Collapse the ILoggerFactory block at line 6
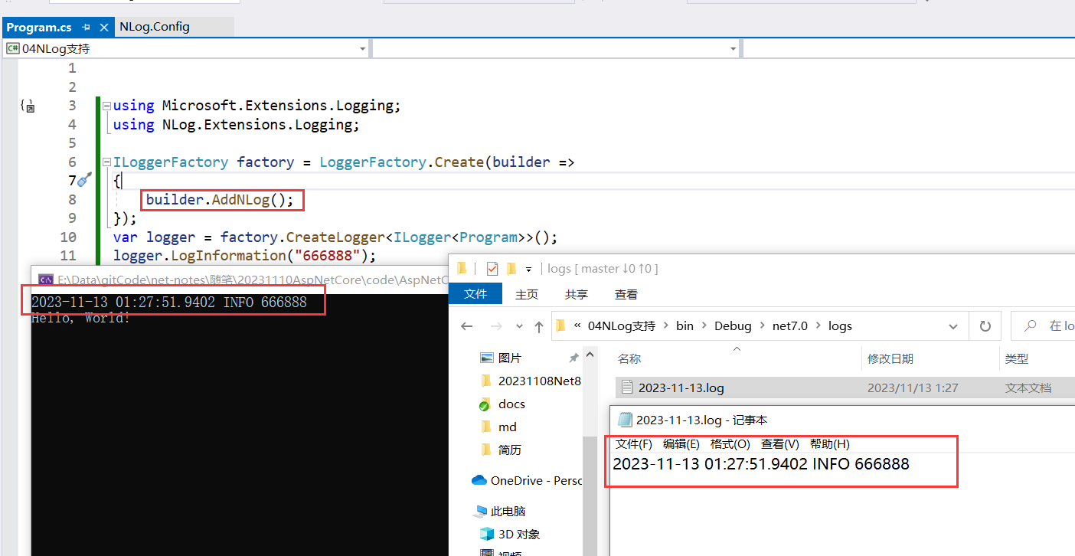This screenshot has height=556, width=1075. tap(106, 162)
